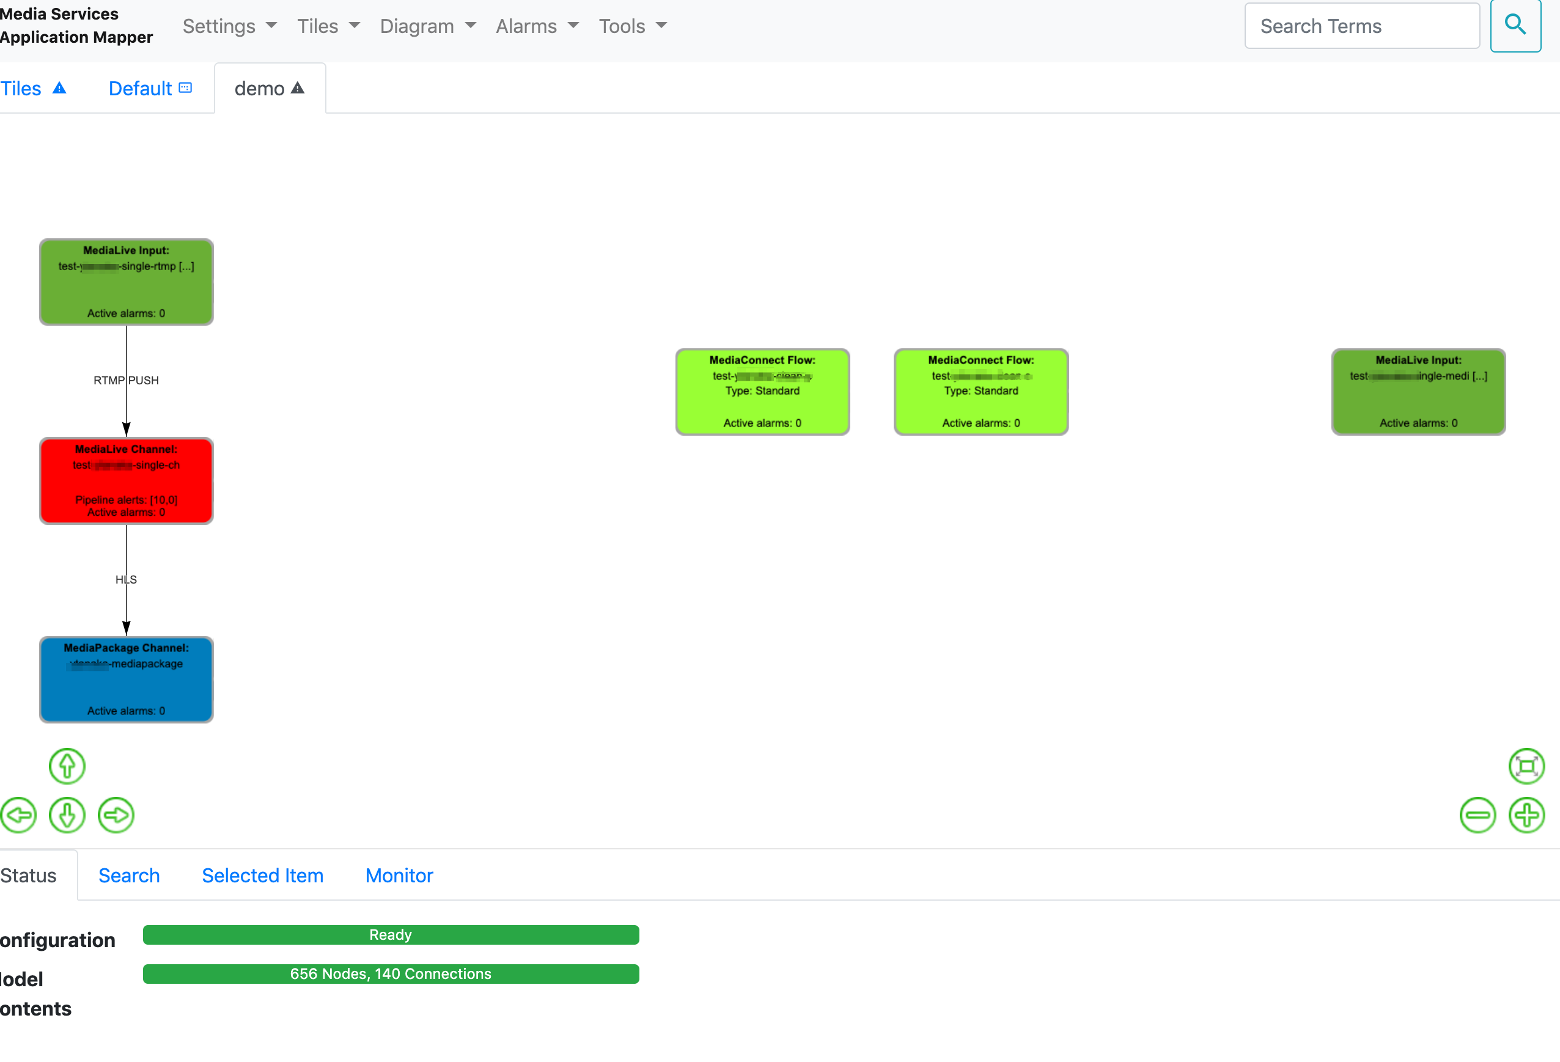Open the Settings dropdown menu

tap(230, 26)
